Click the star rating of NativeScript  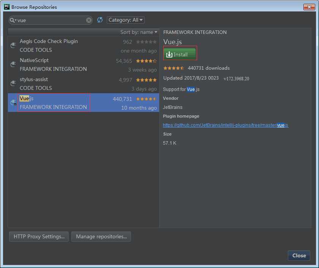[146, 61]
